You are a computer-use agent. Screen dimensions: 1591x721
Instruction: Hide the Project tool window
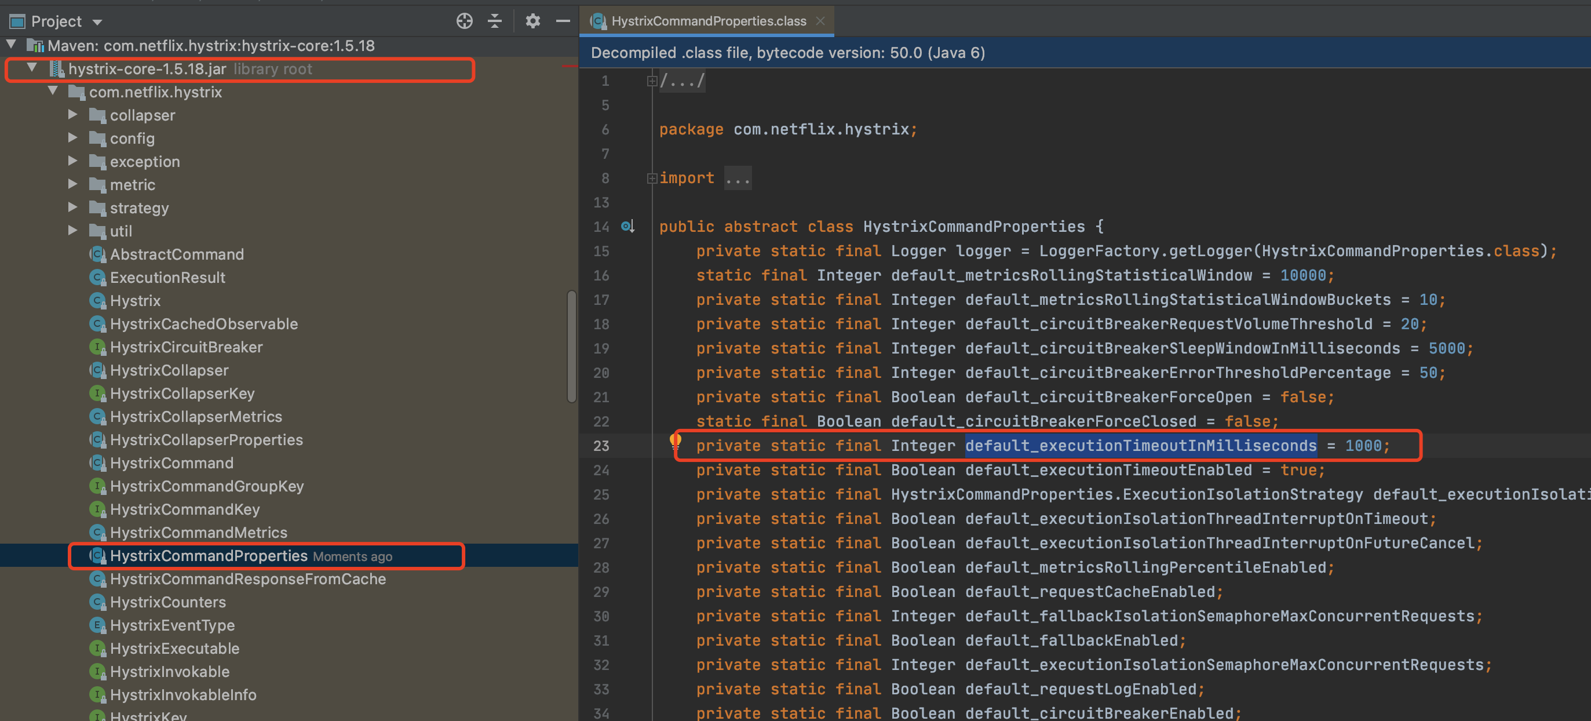click(563, 21)
